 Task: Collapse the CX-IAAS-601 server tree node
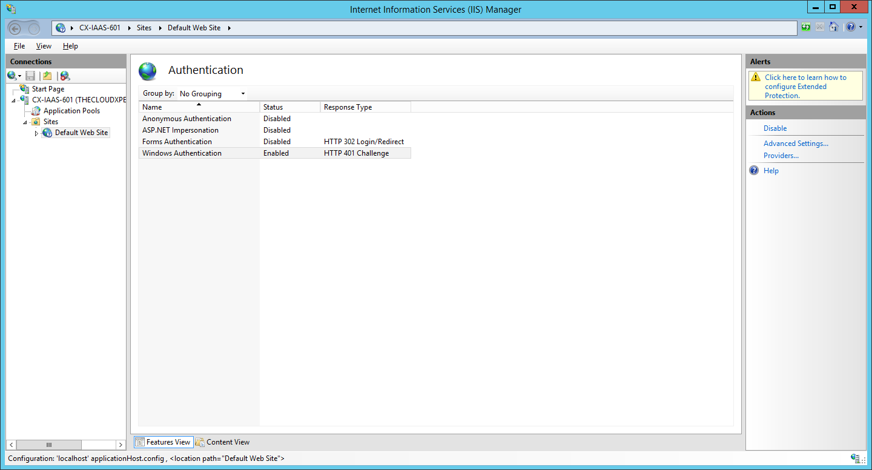(x=14, y=100)
